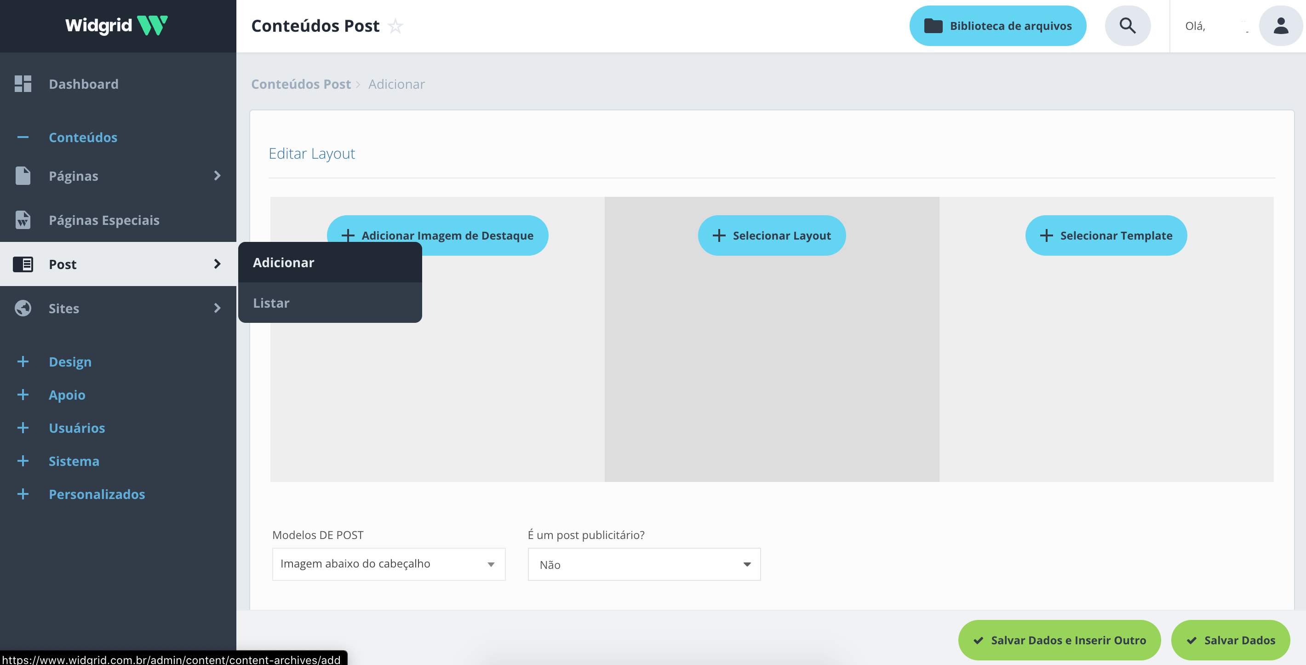Click Conteúdos Post breadcrumb link
Screen dimensions: 1306x665
tap(301, 84)
